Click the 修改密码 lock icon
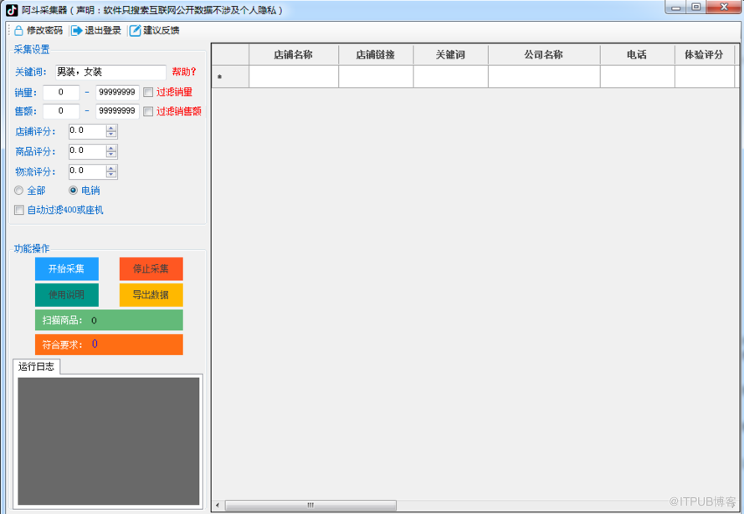Screen dimensions: 744x514 tap(18, 30)
